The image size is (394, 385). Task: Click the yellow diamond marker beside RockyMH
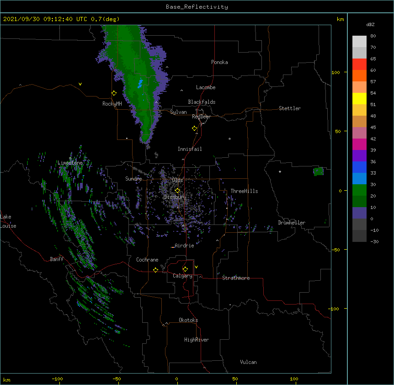point(114,93)
